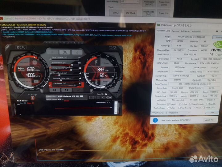Toggle the Ray Tracing checkbox
Image resolution: width=222 pixels, height=167 pixels.
click(x=179, y=108)
